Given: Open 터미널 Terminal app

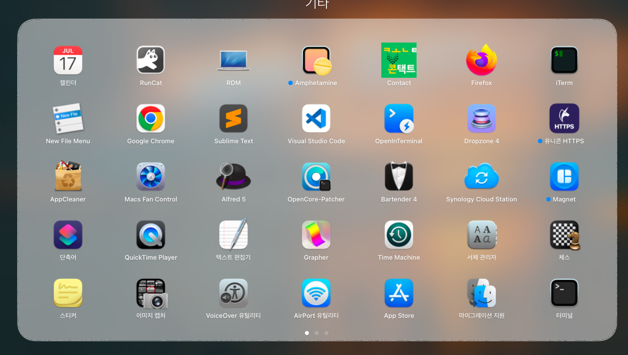Looking at the screenshot, I should pyautogui.click(x=564, y=293).
